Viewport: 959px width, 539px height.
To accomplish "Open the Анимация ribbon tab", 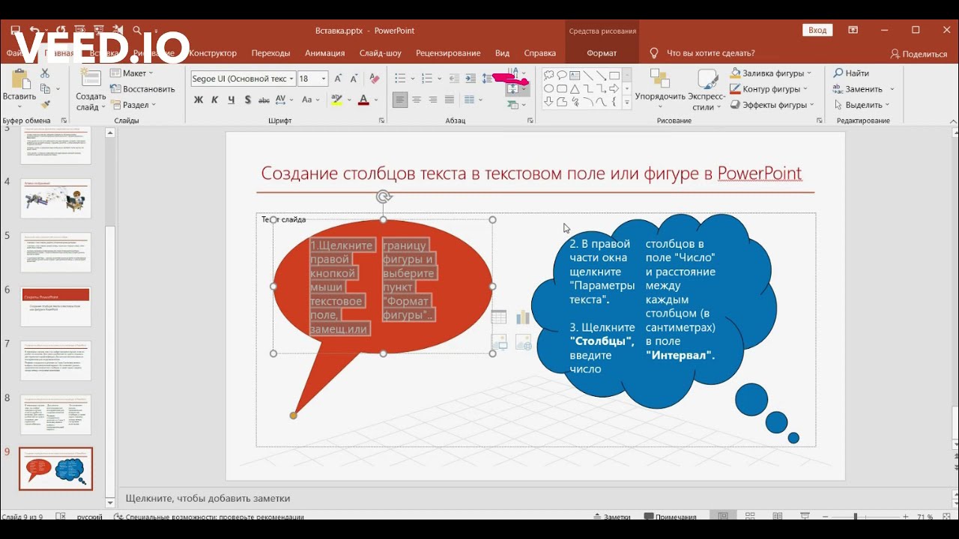I will click(324, 53).
